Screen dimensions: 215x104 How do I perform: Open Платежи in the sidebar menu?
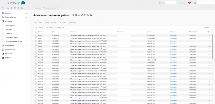9,29
